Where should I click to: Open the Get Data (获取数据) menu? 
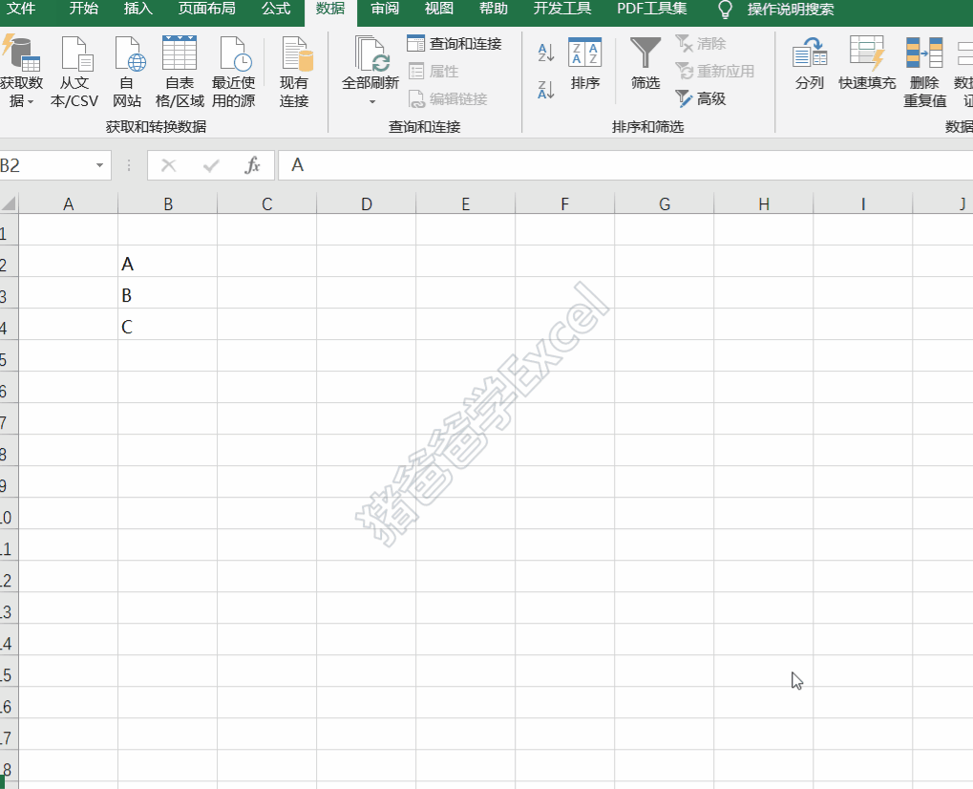tap(21, 72)
